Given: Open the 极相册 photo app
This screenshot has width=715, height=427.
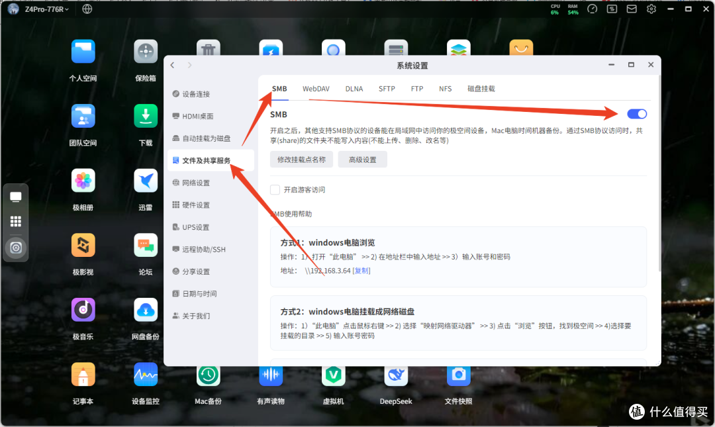Looking at the screenshot, I should point(83,181).
